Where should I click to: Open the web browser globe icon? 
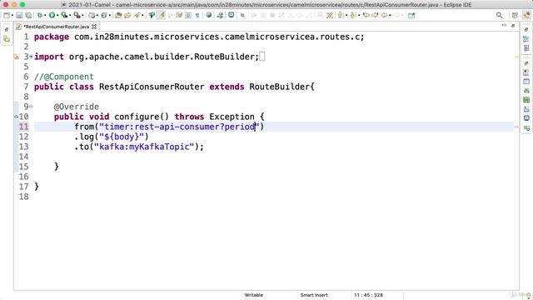coord(209,15)
